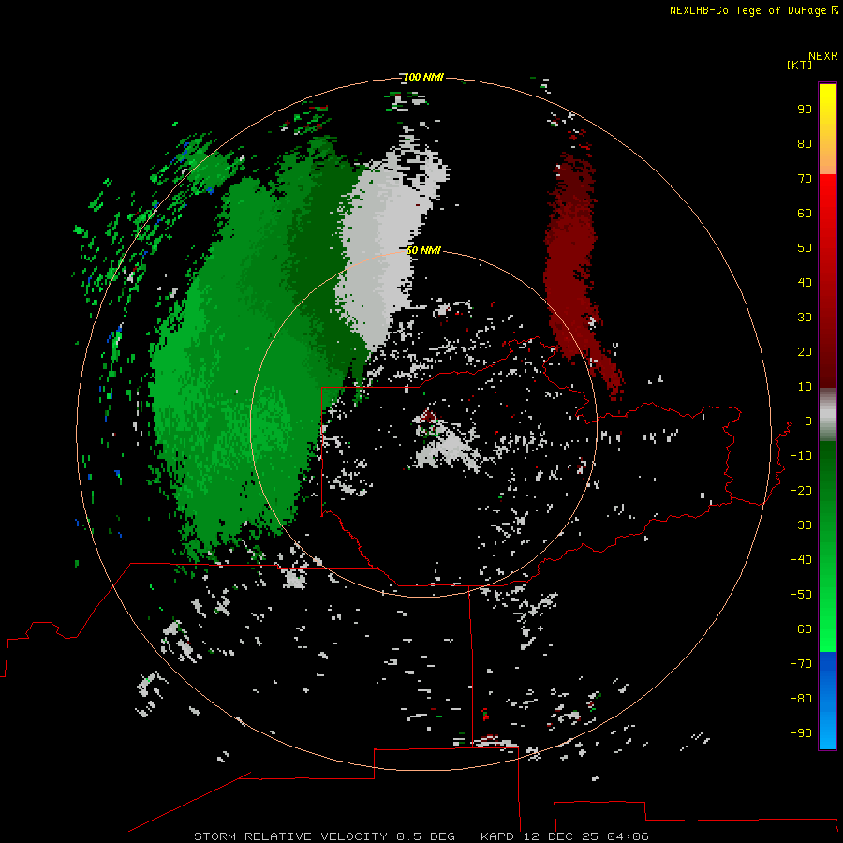Click the -30 knot scale label
Screen dimensions: 843x843
(801, 525)
